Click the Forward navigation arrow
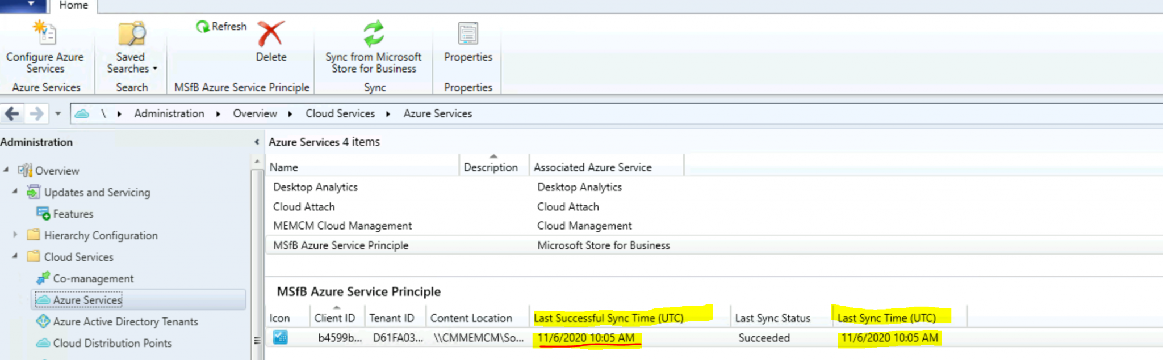Image resolution: width=1163 pixels, height=360 pixels. 37,114
